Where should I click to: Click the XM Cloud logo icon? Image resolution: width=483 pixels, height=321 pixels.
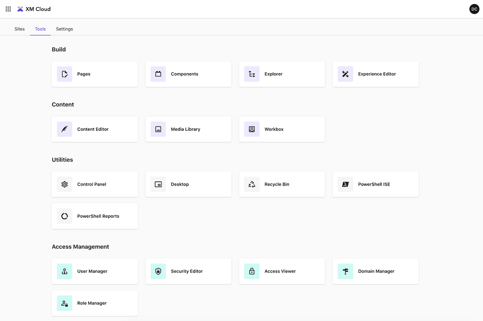point(20,9)
